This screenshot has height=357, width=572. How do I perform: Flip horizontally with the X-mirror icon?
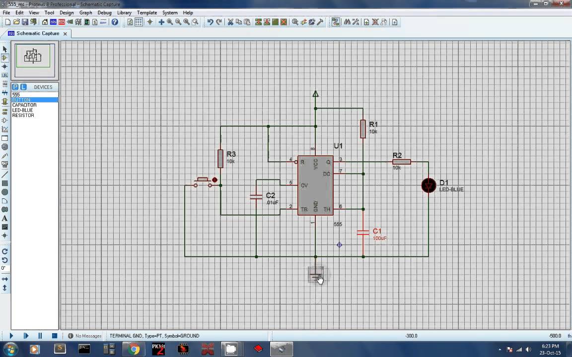coord(5,279)
